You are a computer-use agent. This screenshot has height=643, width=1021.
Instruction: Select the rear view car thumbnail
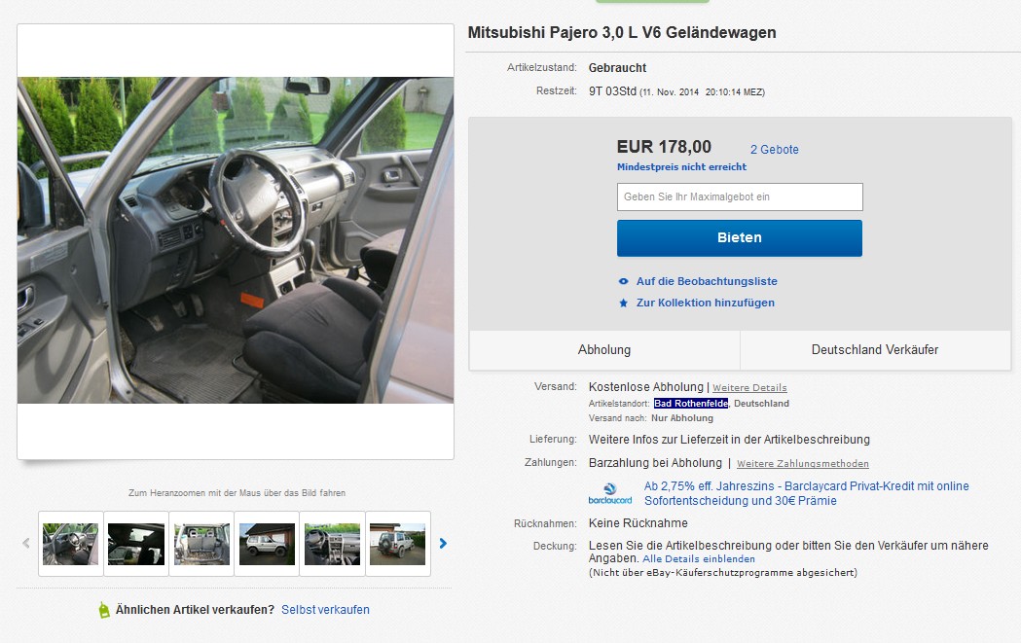pyautogui.click(x=398, y=544)
